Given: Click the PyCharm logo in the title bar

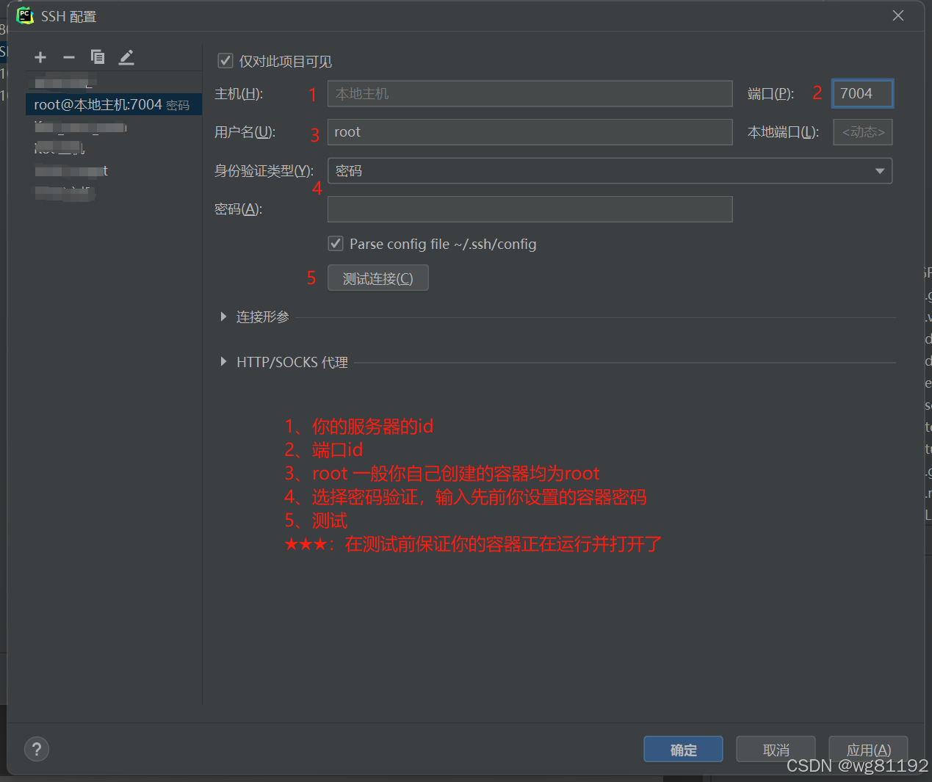Looking at the screenshot, I should coord(24,15).
